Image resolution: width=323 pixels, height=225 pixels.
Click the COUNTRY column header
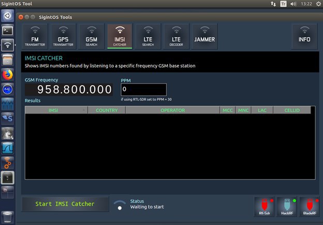pos(107,110)
